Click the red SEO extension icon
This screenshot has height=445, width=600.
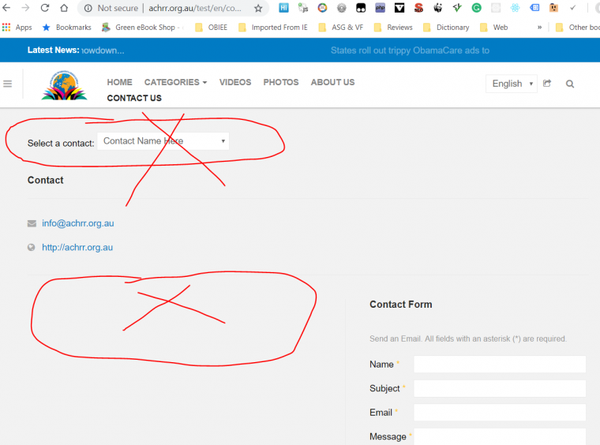[x=418, y=8]
